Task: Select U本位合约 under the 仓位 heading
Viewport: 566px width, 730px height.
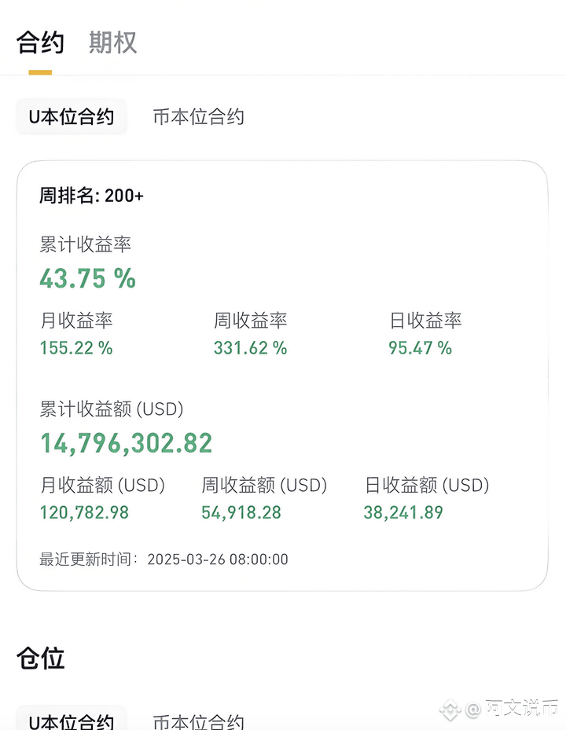Action: (72, 720)
